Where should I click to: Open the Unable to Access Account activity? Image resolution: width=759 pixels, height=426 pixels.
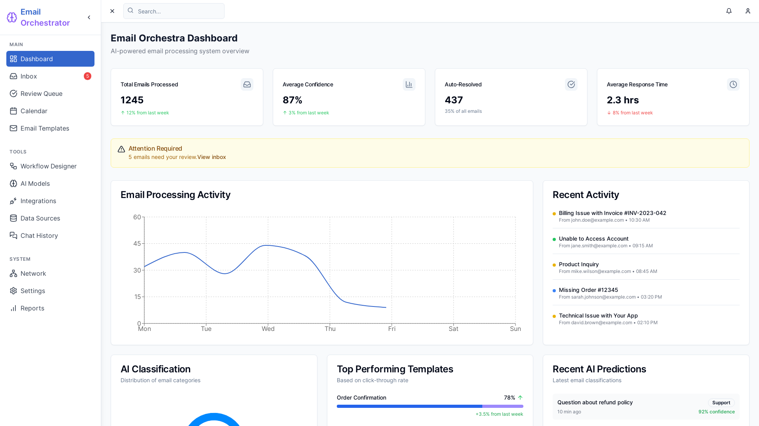(x=646, y=242)
